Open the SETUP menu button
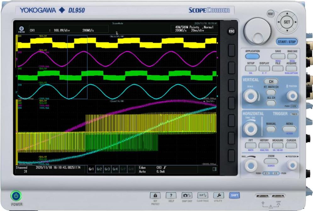This screenshot has height=211, width=313. [251, 68]
